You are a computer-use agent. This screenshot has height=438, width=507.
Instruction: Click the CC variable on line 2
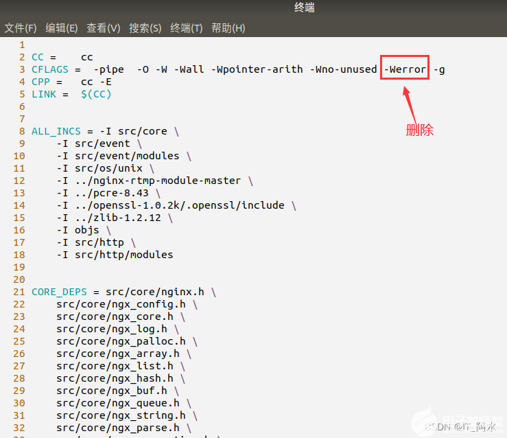(x=38, y=57)
